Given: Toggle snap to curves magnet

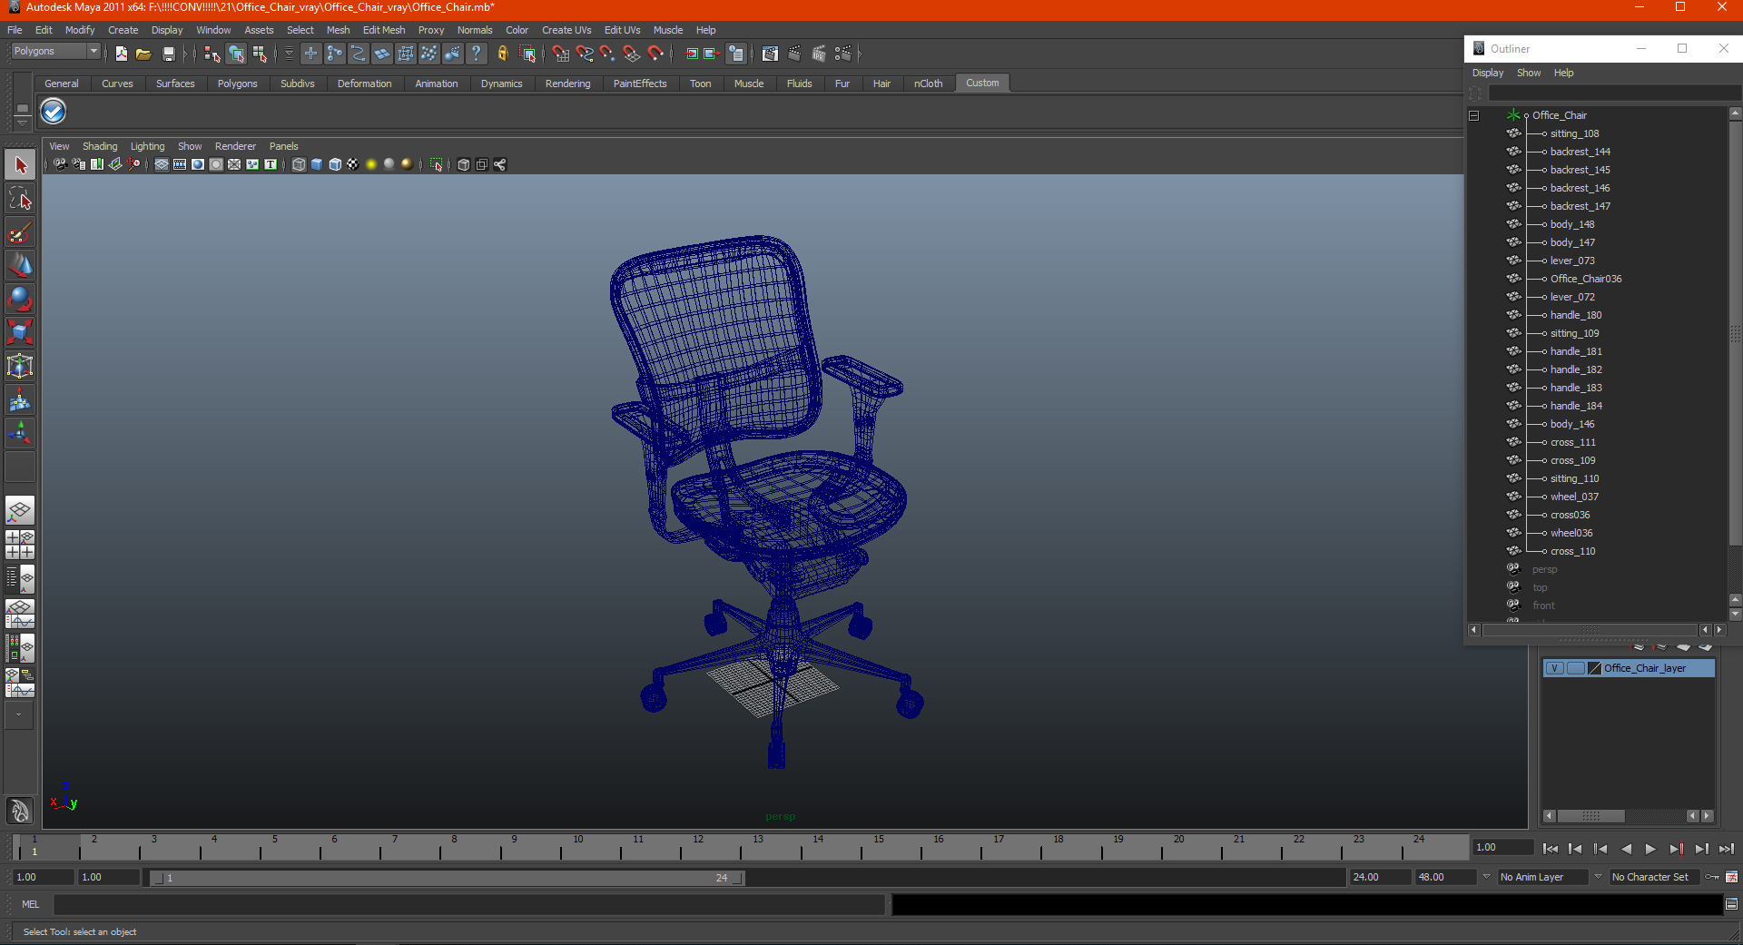Looking at the screenshot, I should [584, 54].
